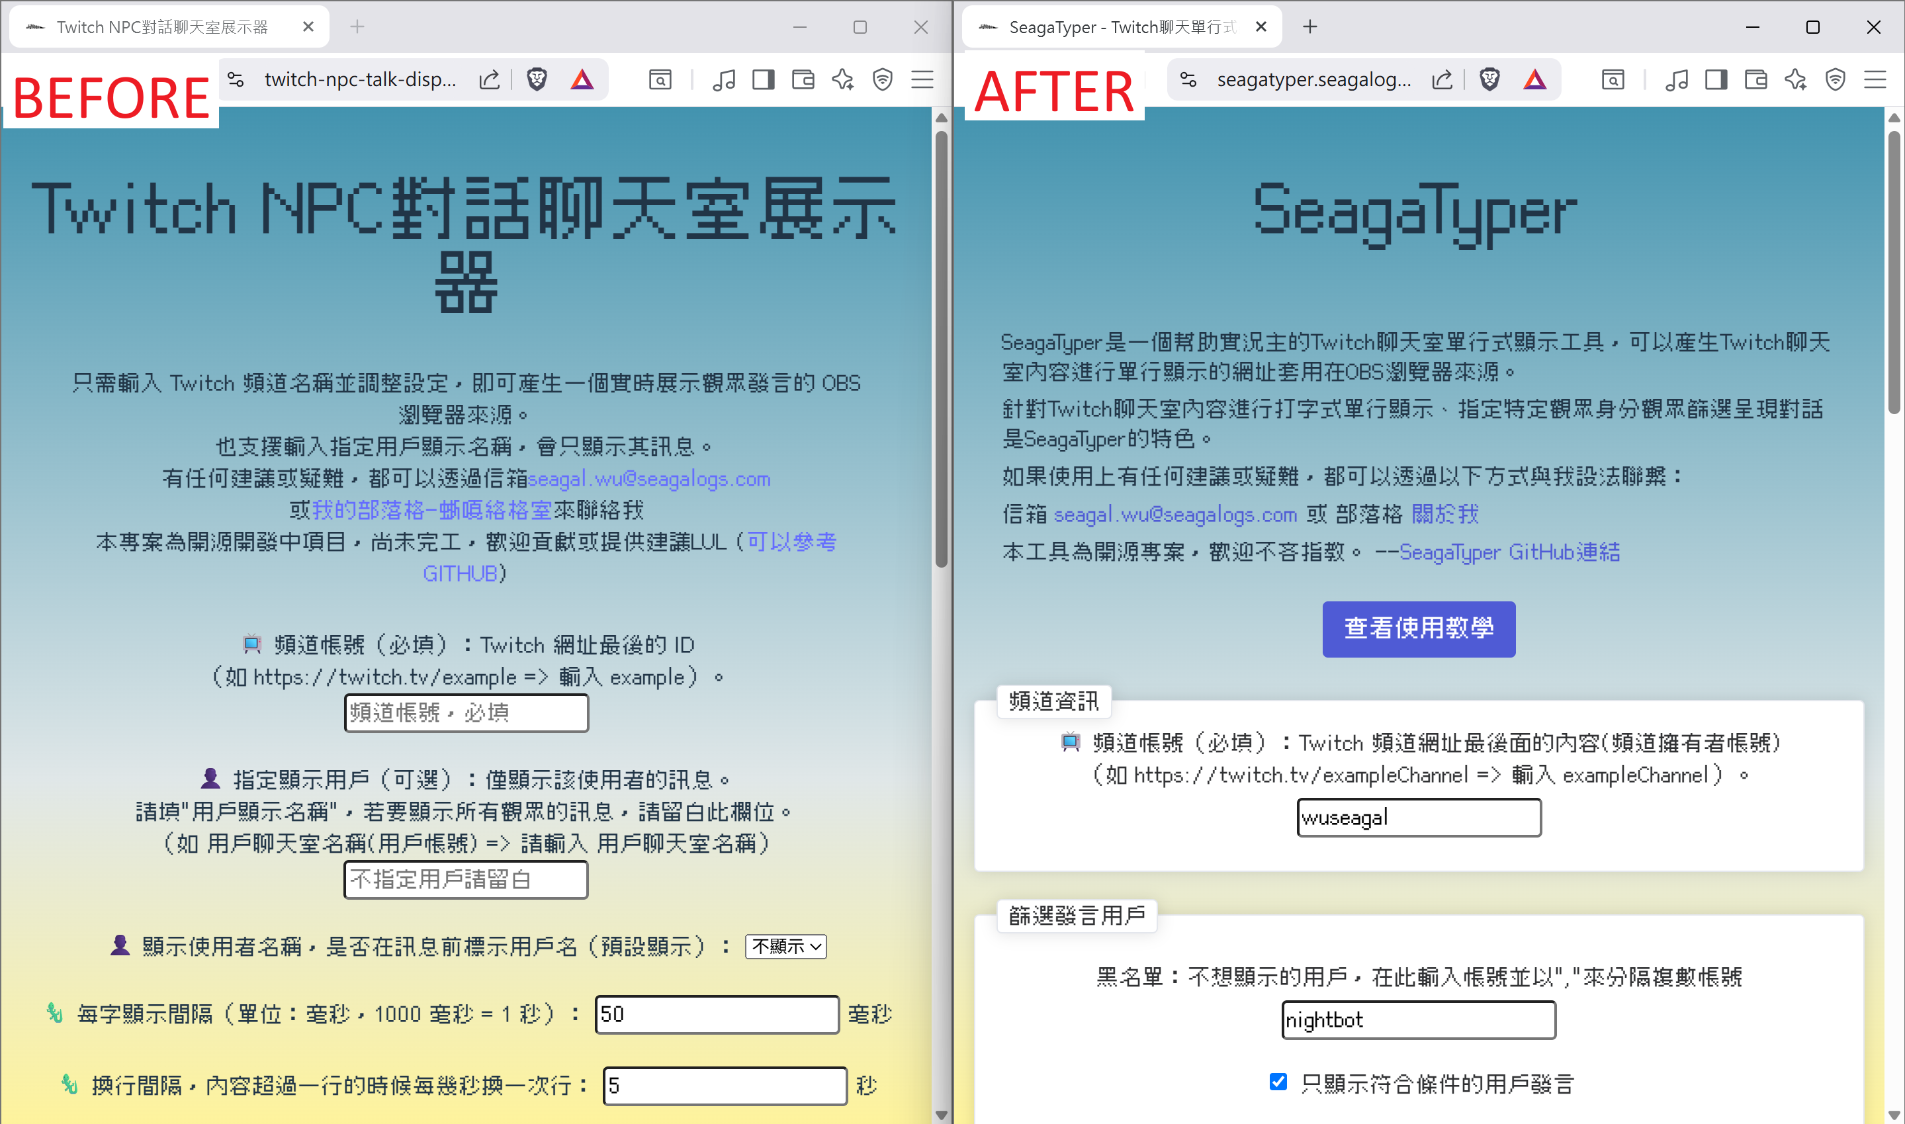Image resolution: width=1905 pixels, height=1124 pixels.
Task: Open hamburger menu in left browser
Action: [922, 79]
